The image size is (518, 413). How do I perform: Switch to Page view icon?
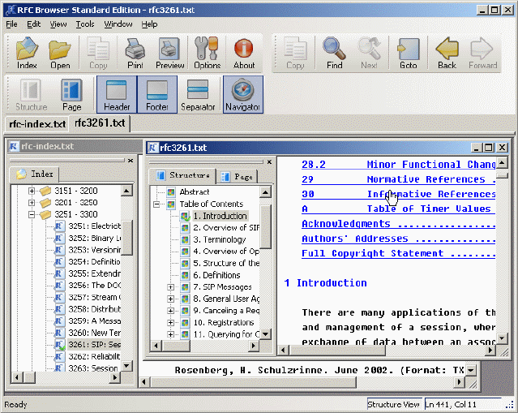pyautogui.click(x=71, y=95)
